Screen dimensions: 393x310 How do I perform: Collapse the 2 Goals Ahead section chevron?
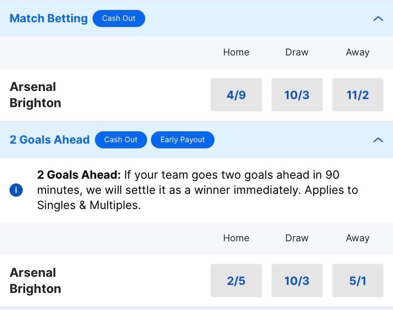click(x=378, y=140)
